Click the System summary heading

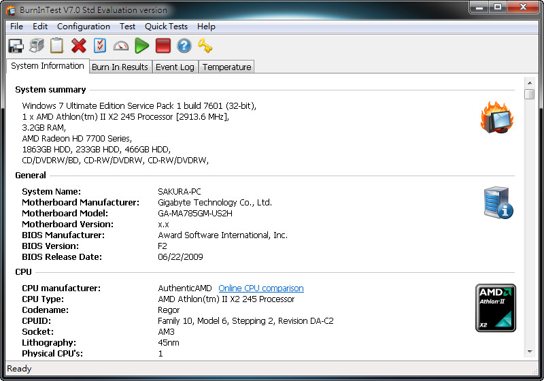[x=50, y=90]
